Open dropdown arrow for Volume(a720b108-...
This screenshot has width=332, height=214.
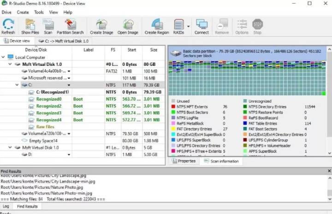click(69, 134)
